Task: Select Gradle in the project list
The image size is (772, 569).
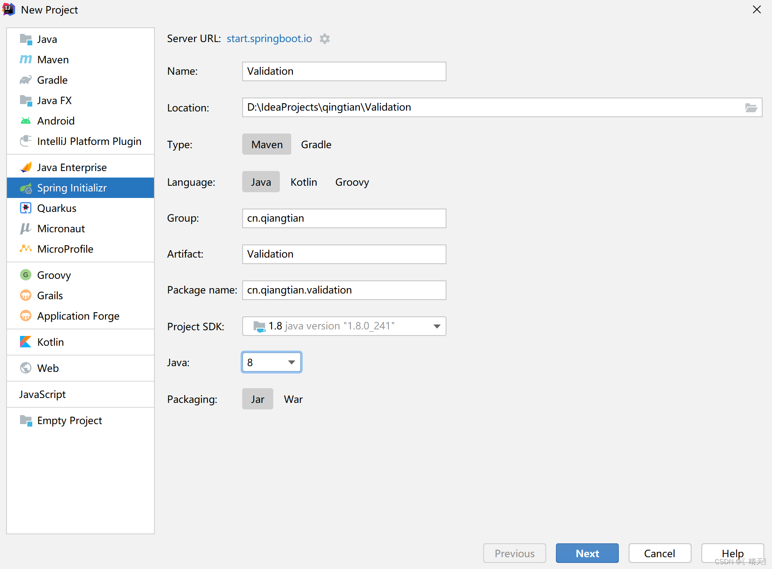Action: pos(80,80)
